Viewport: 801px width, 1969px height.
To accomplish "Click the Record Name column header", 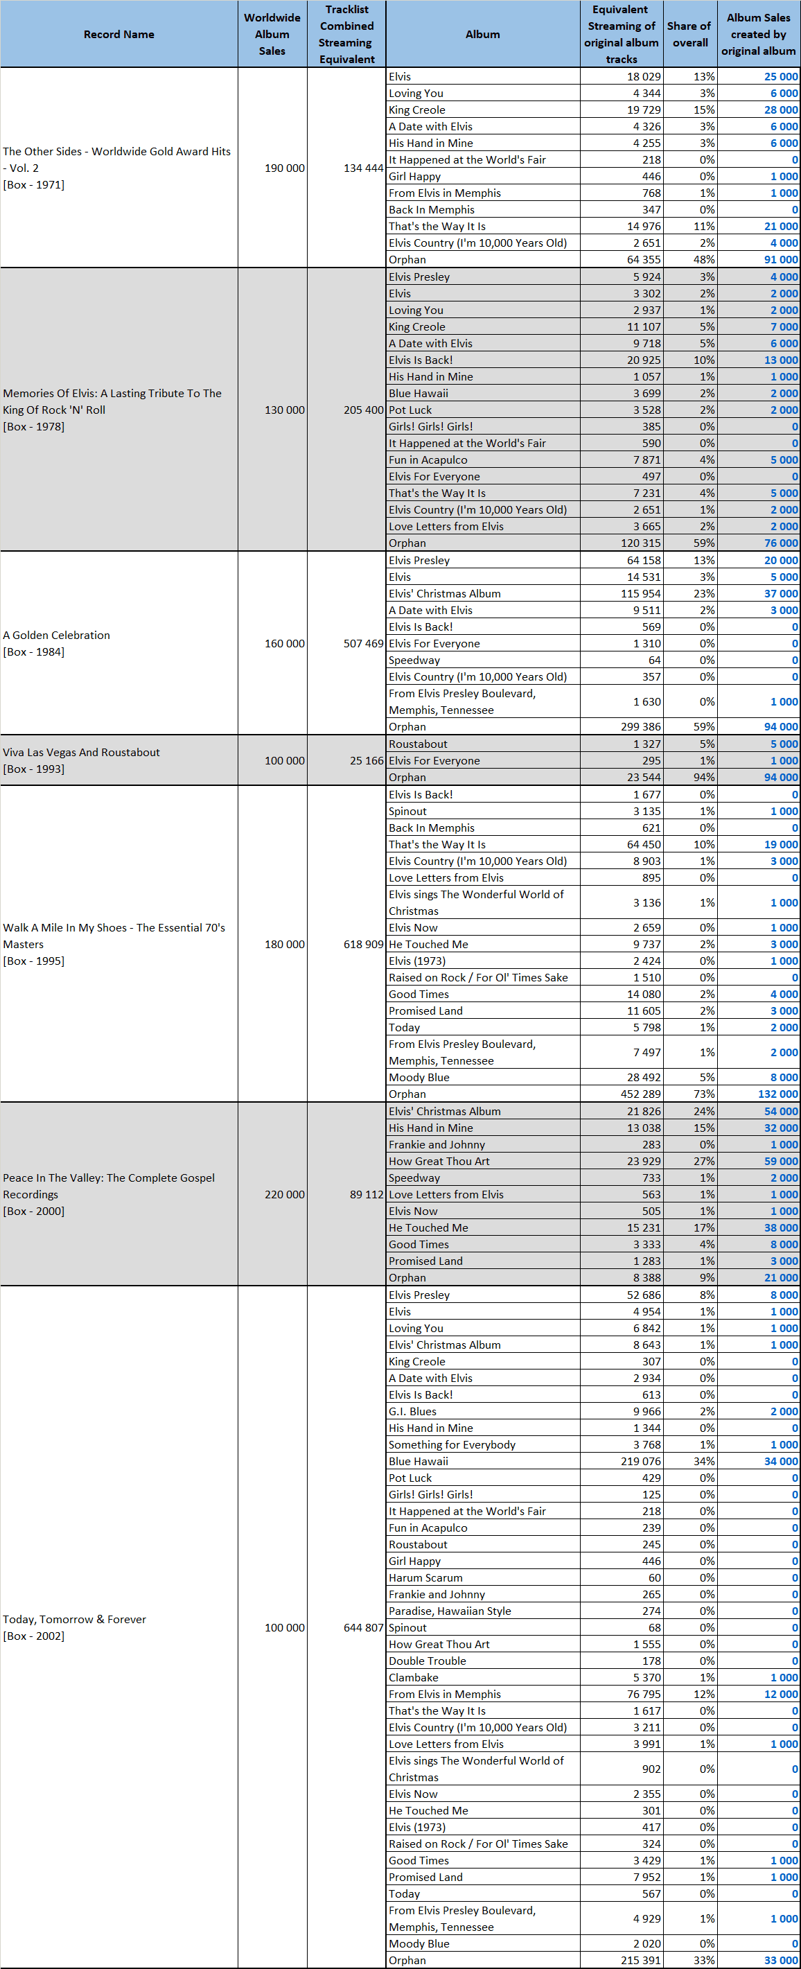I will click(118, 35).
